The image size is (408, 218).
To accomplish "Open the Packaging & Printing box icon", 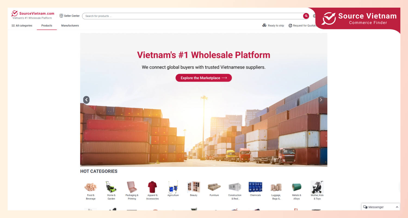I will pyautogui.click(x=132, y=187).
